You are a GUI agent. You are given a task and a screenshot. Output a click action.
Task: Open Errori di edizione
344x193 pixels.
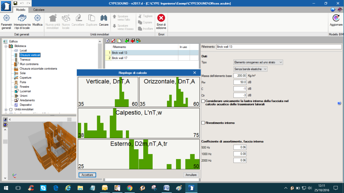click(x=161, y=22)
